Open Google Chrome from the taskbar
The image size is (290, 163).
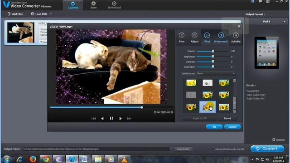pos(46,159)
